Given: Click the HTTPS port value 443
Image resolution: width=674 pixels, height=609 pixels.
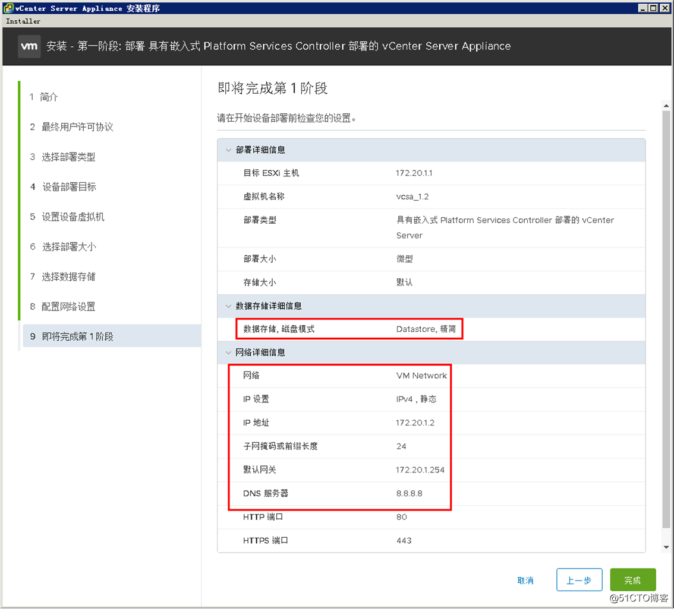Looking at the screenshot, I should click(x=404, y=541).
